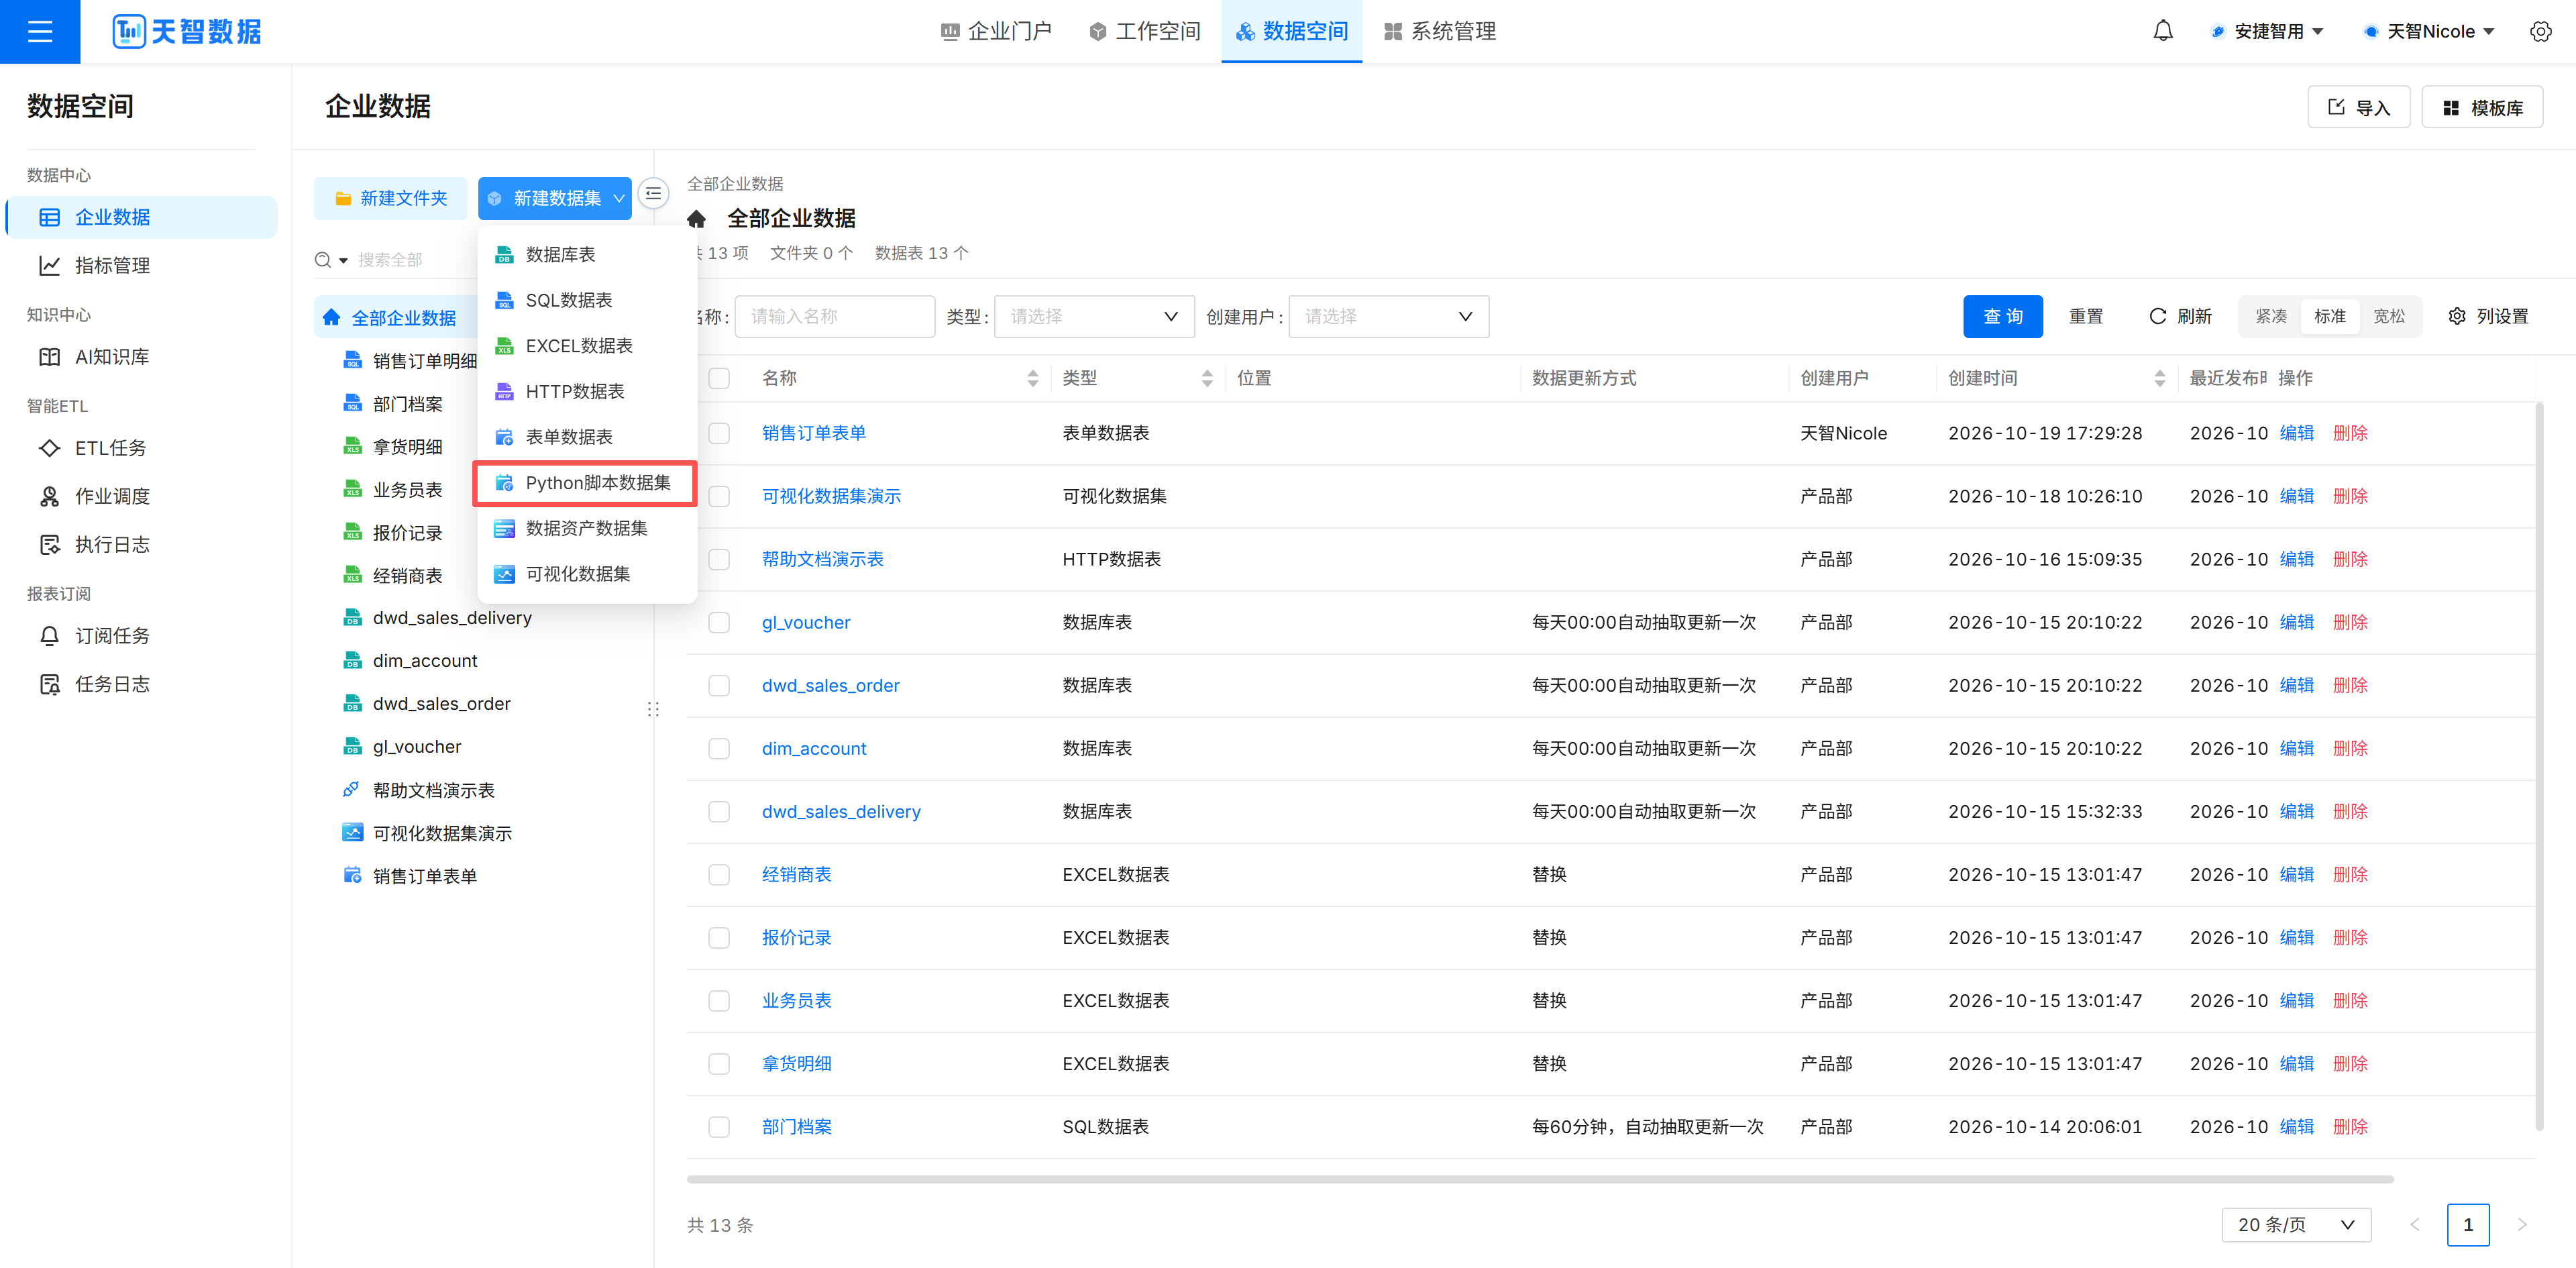Check the gl_voucher row checkbox
The height and width of the screenshot is (1268, 2576).
pos(719,622)
